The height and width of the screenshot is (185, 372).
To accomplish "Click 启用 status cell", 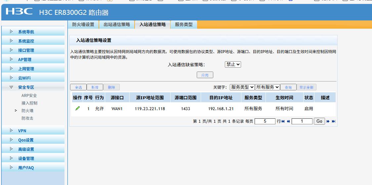I will (x=309, y=109).
